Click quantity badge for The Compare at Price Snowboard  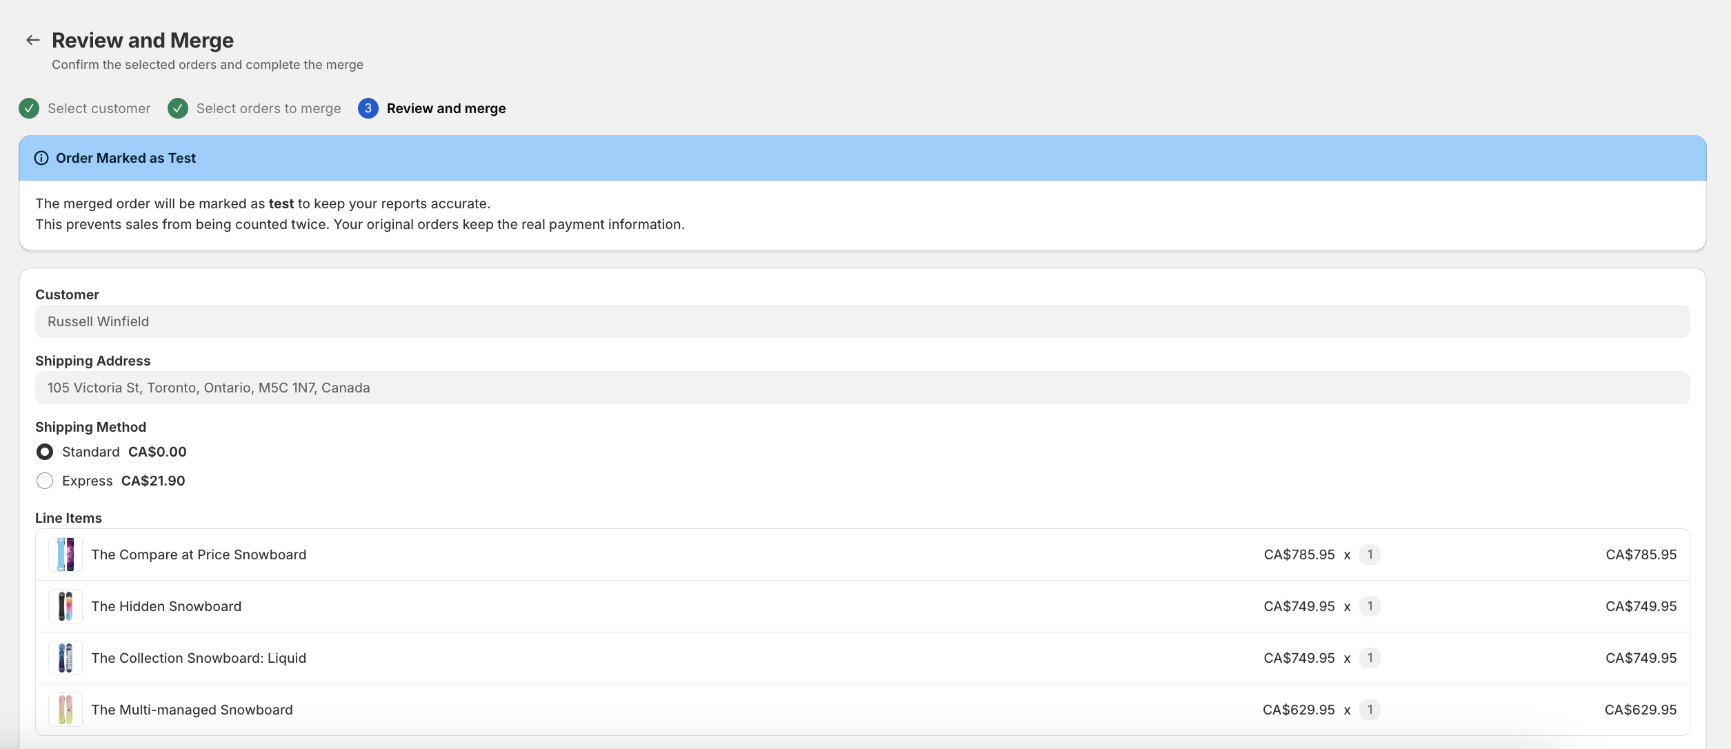click(x=1370, y=555)
